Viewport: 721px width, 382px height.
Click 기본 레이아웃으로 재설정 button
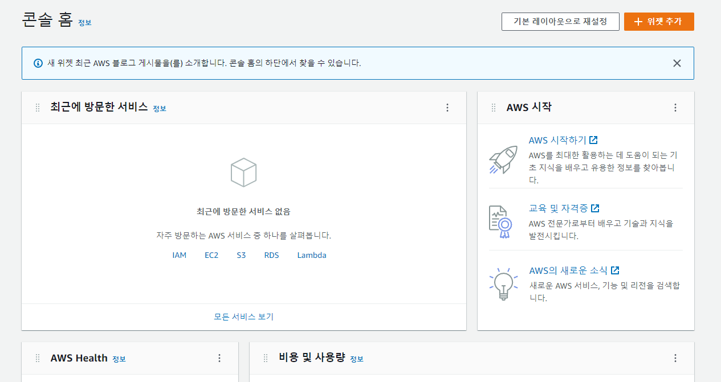click(560, 22)
